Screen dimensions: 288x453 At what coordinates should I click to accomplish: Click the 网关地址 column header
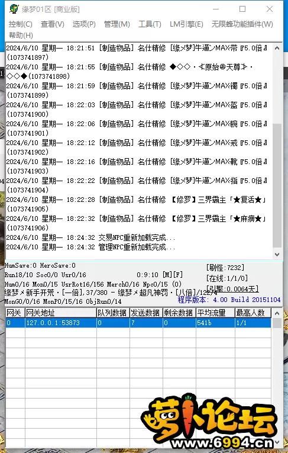coord(61,313)
